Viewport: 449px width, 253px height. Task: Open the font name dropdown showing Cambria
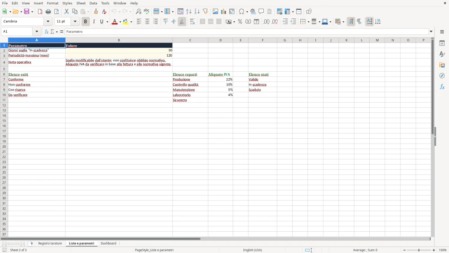(48, 22)
